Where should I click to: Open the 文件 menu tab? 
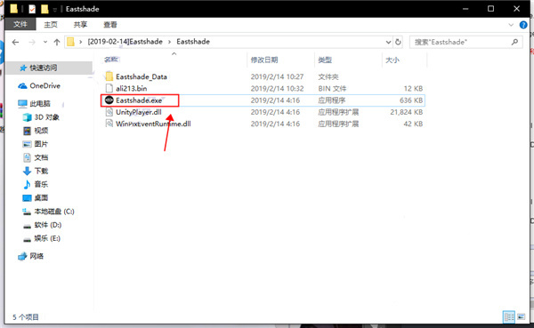coord(20,25)
